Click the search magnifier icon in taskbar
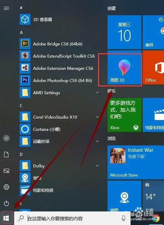164x225 pixels. 21,218
